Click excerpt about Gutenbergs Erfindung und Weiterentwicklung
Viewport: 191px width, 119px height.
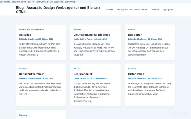(x=150, y=89)
